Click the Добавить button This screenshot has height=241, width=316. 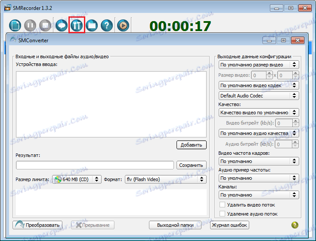coord(192,145)
